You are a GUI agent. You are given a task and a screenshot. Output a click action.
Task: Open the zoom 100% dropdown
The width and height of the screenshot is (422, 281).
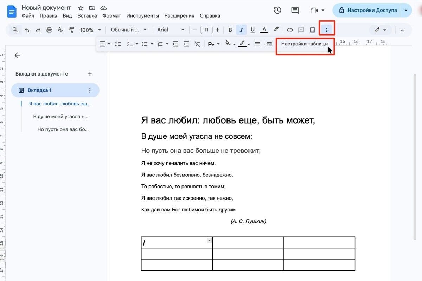coord(91,30)
